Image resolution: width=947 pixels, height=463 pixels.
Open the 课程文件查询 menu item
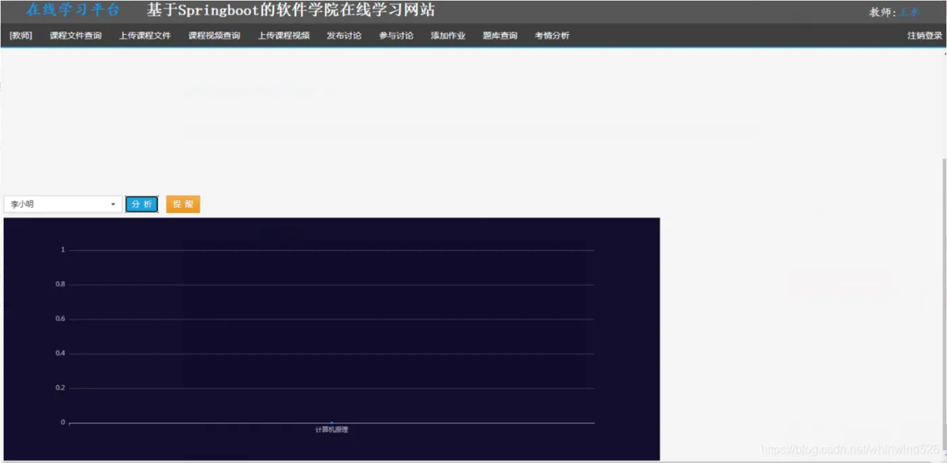(75, 36)
